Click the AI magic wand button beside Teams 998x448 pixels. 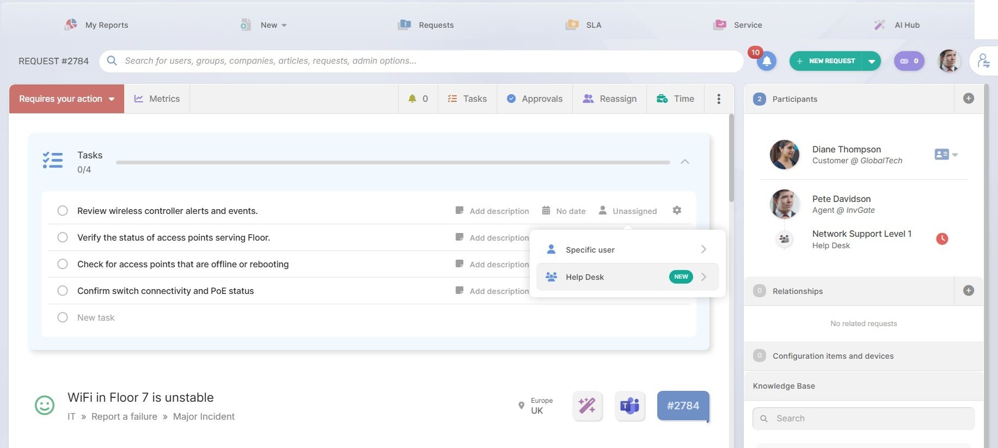point(587,406)
